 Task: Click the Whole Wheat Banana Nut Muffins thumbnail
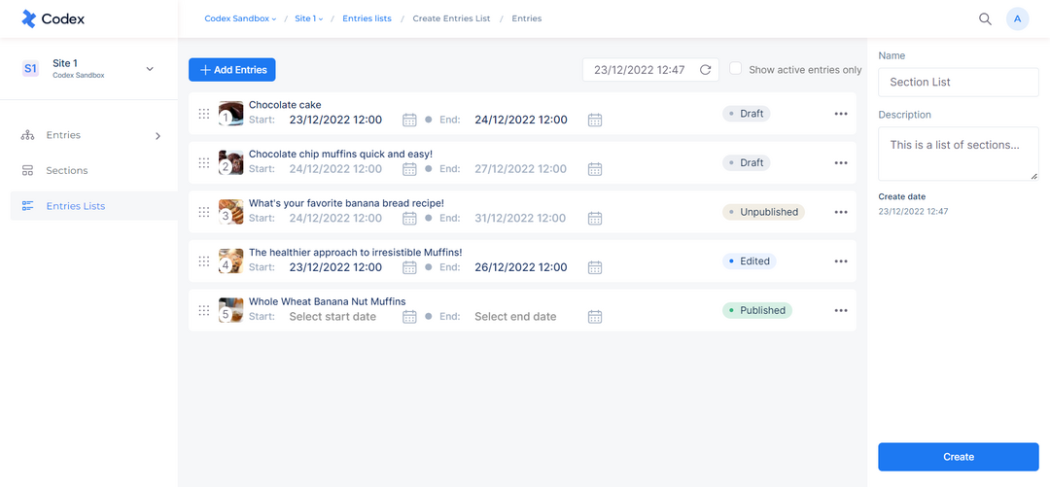pos(231,310)
